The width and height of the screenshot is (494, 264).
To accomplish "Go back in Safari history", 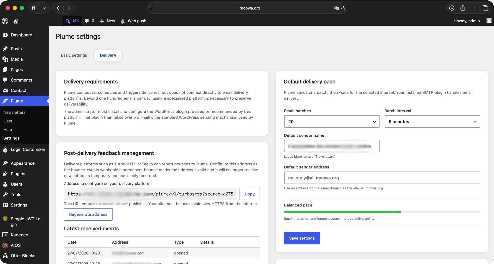I will 58,8.
